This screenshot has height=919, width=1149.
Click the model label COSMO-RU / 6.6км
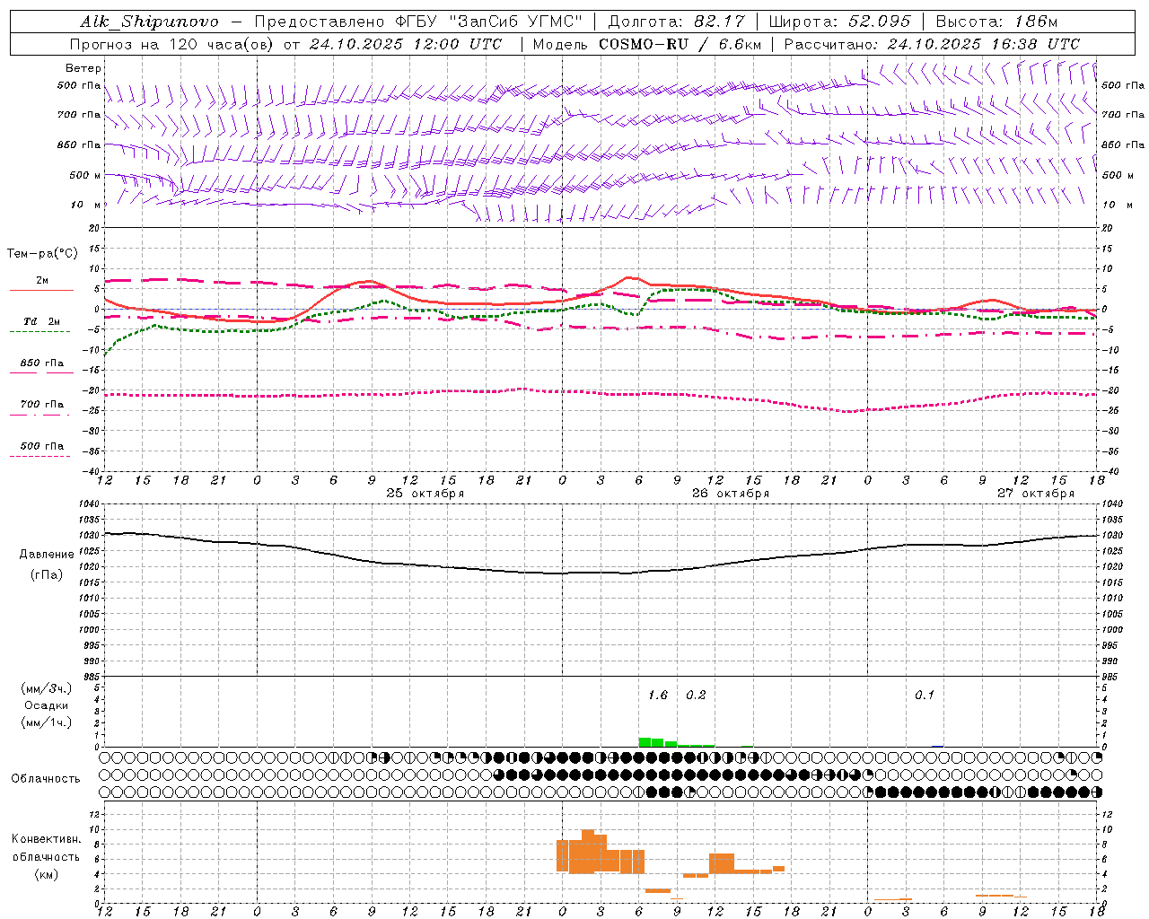679,44
